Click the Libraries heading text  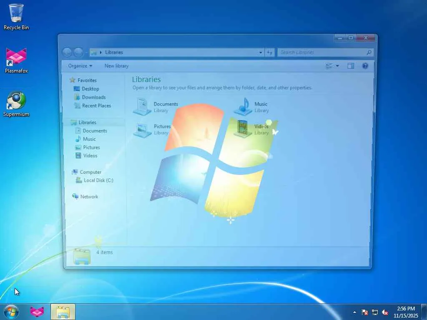[x=146, y=80]
